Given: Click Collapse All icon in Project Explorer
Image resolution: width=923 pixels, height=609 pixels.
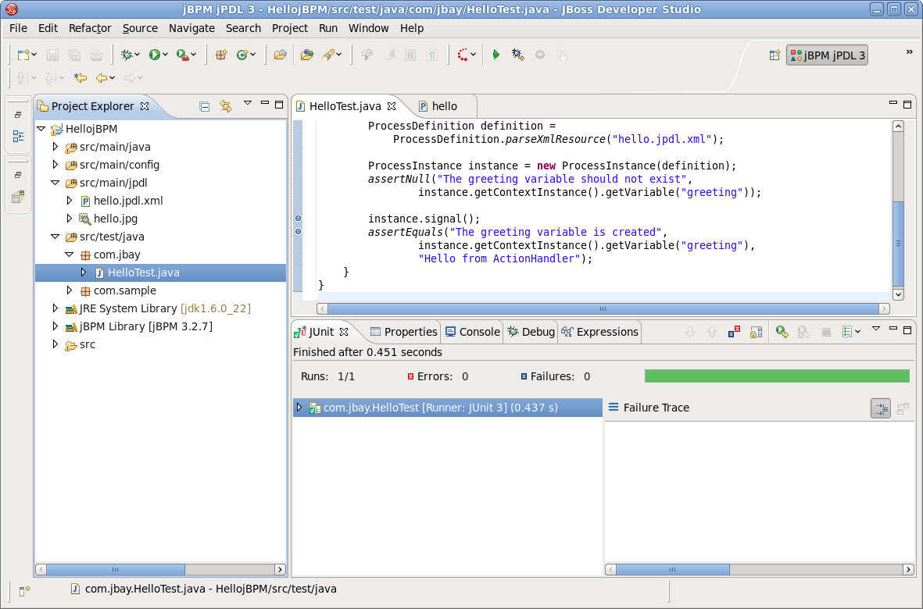Looking at the screenshot, I should (204, 106).
